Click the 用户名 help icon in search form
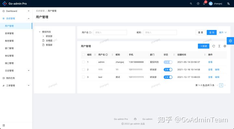234x129 pixels. (90, 32)
